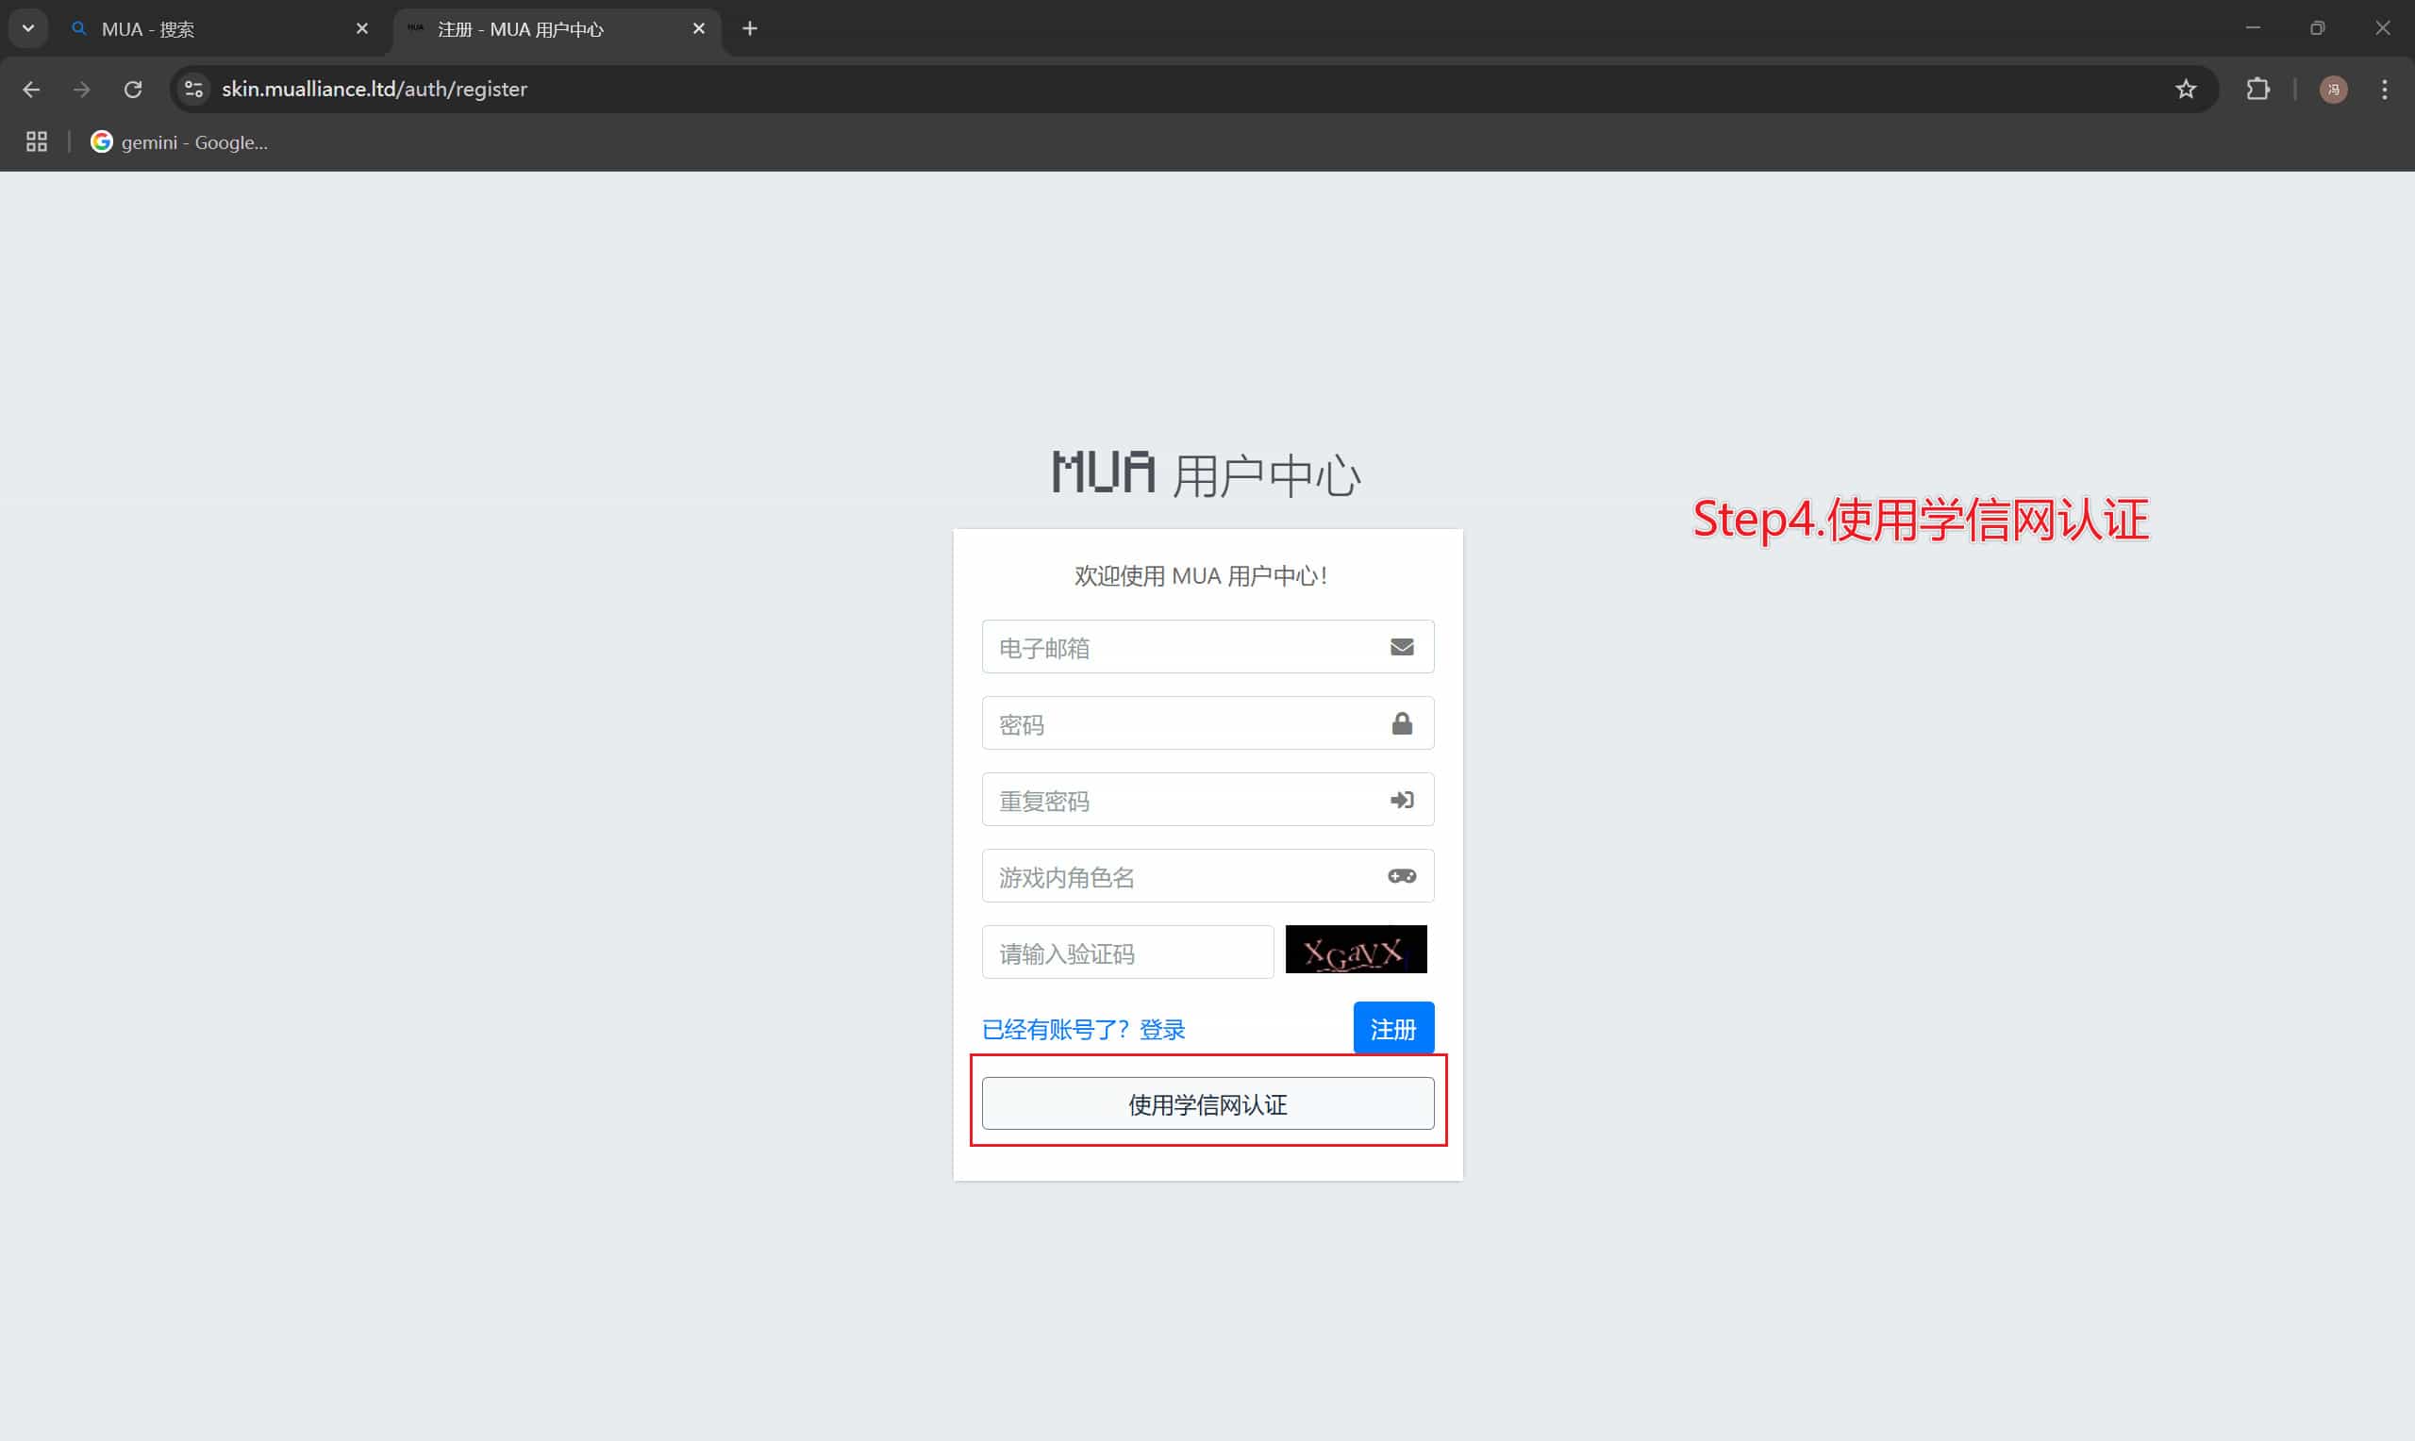The image size is (2415, 1441).
Task: Click the 使用学信网认证 button
Action: tap(1207, 1104)
